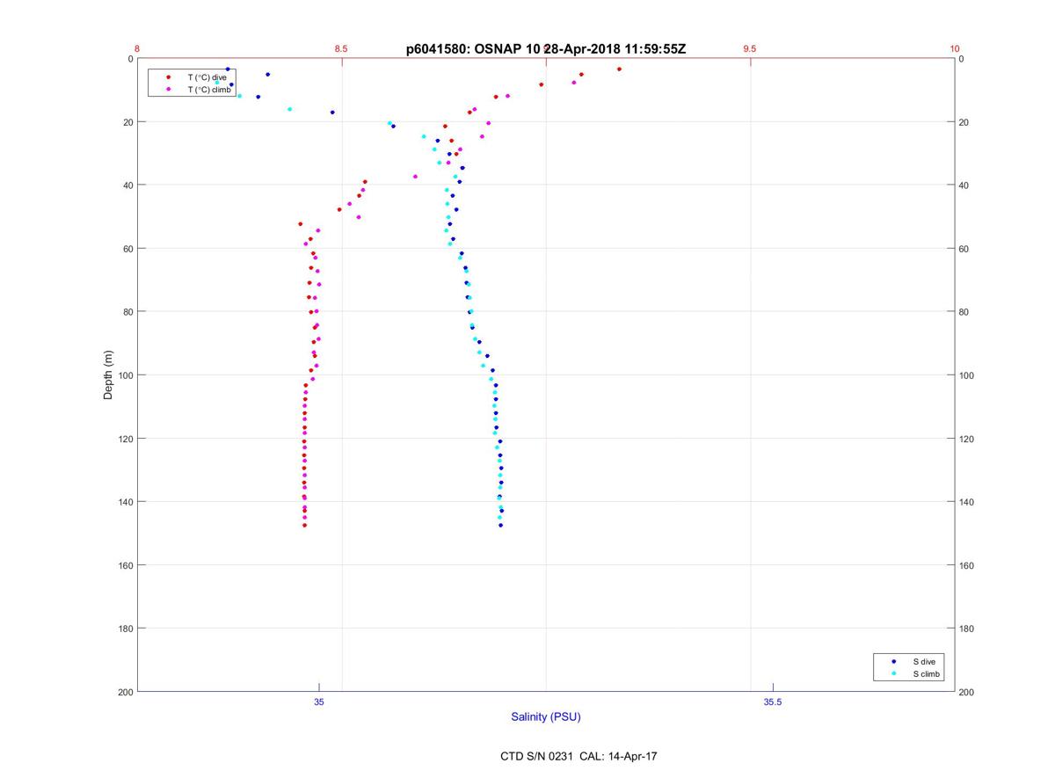Click the "200" depth tick on the right axis
This screenshot has width=1055, height=778.
pyautogui.click(x=967, y=692)
